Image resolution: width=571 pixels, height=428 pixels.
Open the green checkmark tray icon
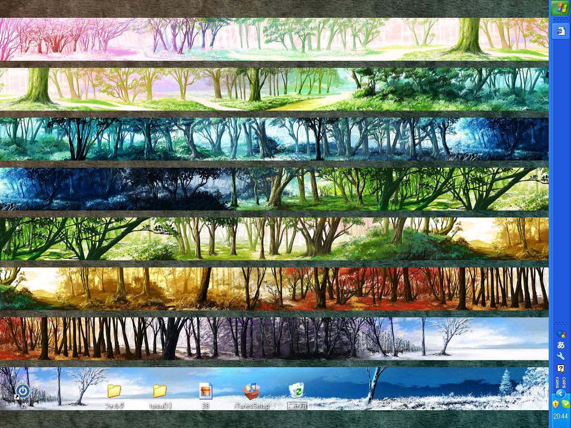click(565, 403)
